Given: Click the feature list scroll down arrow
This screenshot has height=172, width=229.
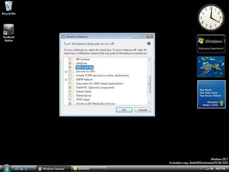Looking at the screenshot, I should pyautogui.click(x=149, y=103).
